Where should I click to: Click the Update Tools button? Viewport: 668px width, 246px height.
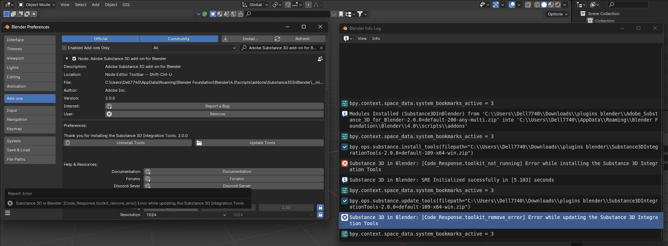coord(259,143)
